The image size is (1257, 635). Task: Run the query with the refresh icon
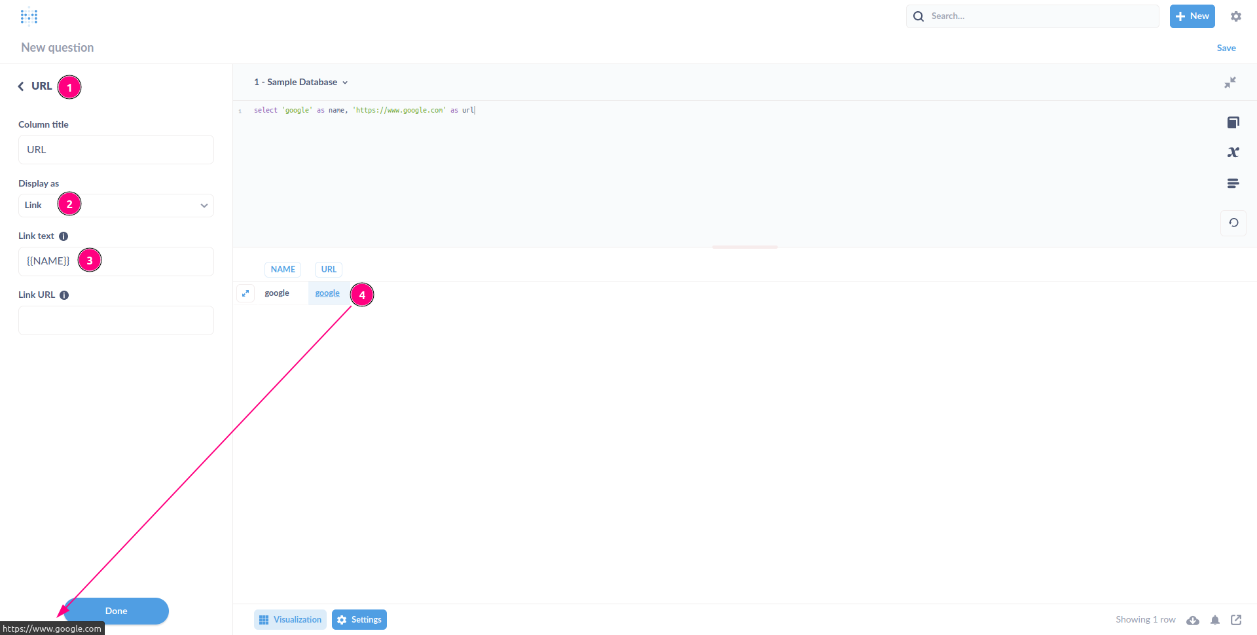tap(1234, 223)
